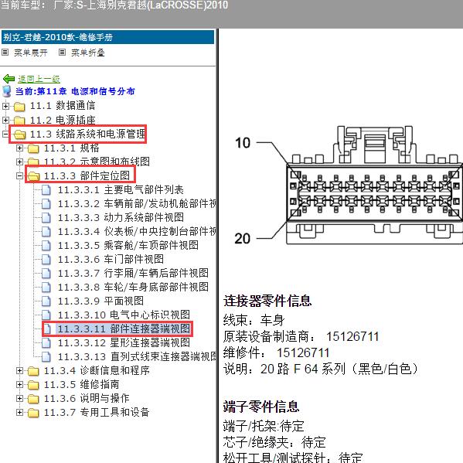Click the folder icon for 11.3.5 维修指南
Screen dimensions: 463x463
33,385
